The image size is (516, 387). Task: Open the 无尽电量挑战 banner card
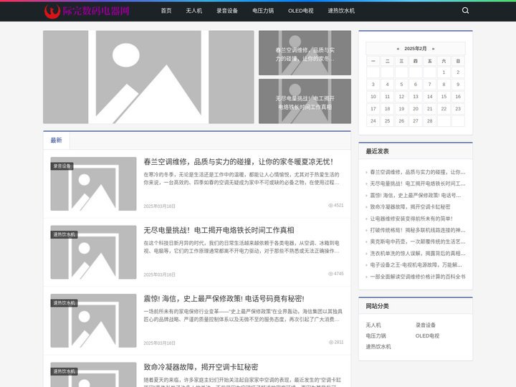[x=305, y=101]
